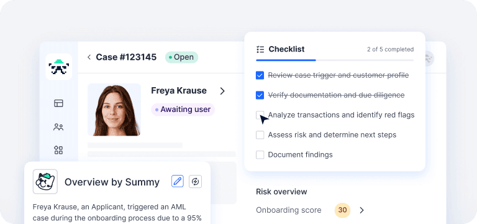Click the Checklist heading
Image resolution: width=477 pixels, height=224 pixels.
pyautogui.click(x=286, y=49)
